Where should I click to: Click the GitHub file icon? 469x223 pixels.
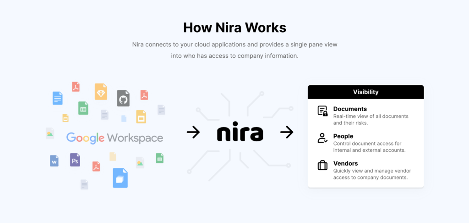point(123,98)
